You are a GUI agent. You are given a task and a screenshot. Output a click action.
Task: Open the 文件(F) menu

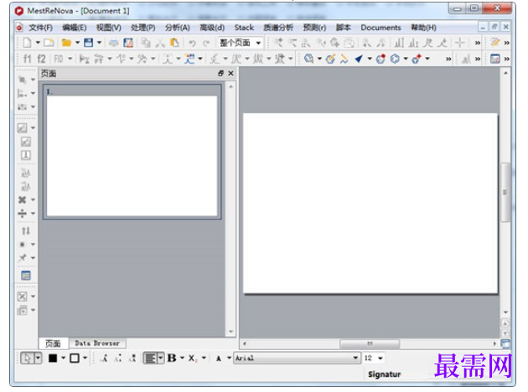click(x=41, y=28)
